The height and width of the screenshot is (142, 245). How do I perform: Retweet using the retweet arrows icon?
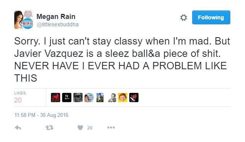[49, 128]
